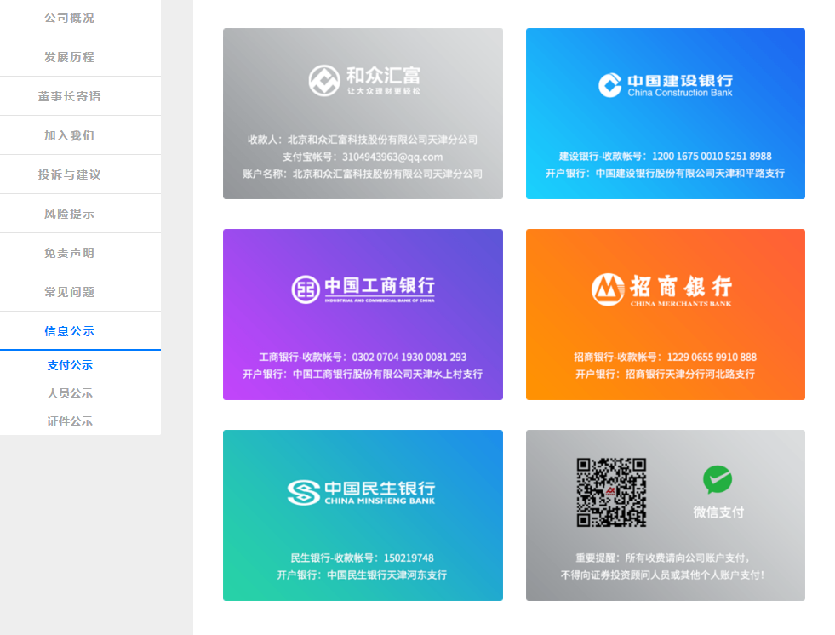The height and width of the screenshot is (635, 835).
Task: Open the 人员公示 submenu link
Action: tap(70, 393)
